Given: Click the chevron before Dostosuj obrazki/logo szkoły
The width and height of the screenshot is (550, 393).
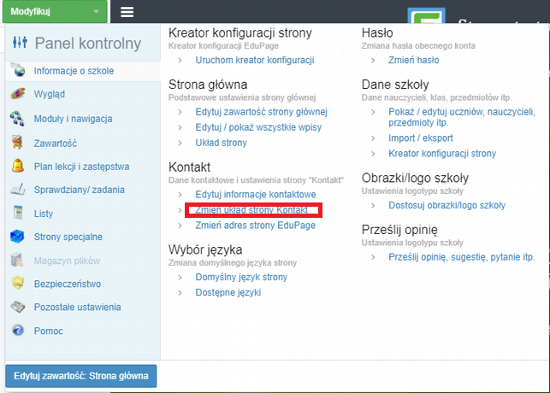Looking at the screenshot, I should coord(373,206).
